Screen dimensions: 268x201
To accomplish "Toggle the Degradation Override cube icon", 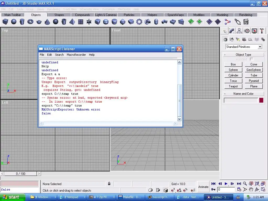I will click(x=166, y=190).
